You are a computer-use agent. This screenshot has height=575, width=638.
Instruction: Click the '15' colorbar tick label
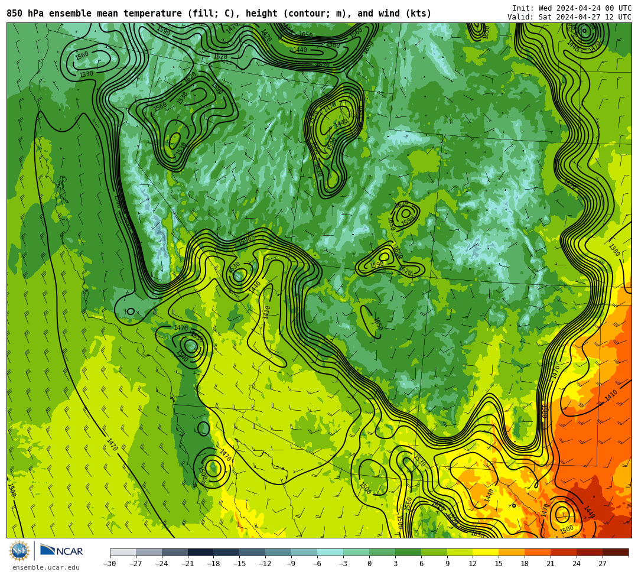499,564
